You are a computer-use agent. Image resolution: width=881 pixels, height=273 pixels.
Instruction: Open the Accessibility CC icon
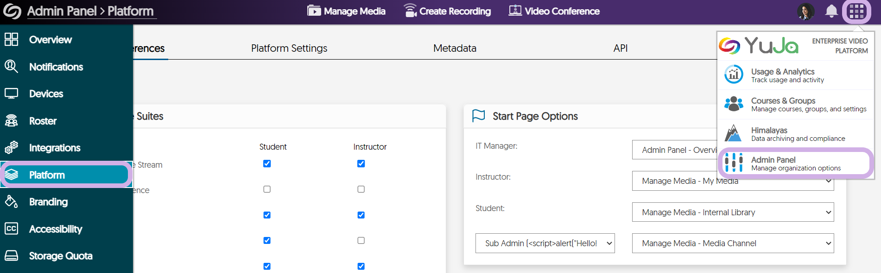(x=11, y=229)
